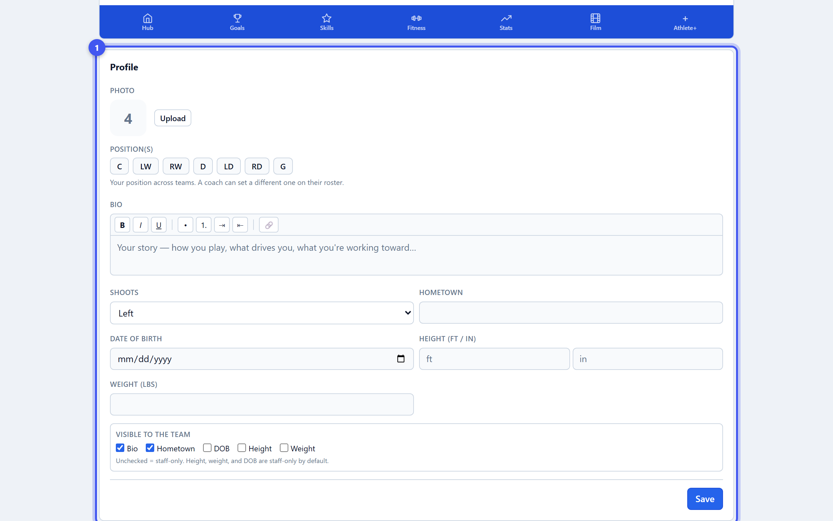This screenshot has height=521, width=833.
Task: Open the Stats trend tab
Action: pos(506,22)
